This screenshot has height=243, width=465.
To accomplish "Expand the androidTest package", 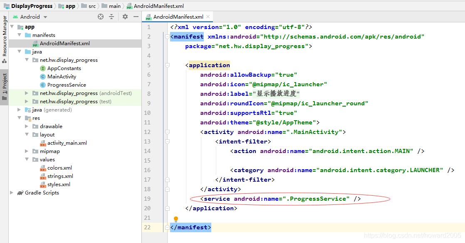I will point(27,93).
